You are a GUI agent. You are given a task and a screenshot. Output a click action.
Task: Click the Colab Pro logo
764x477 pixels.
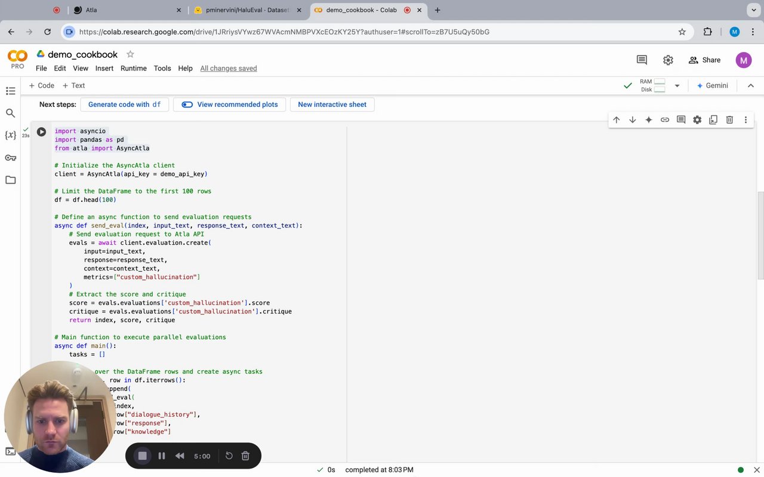coord(17,59)
